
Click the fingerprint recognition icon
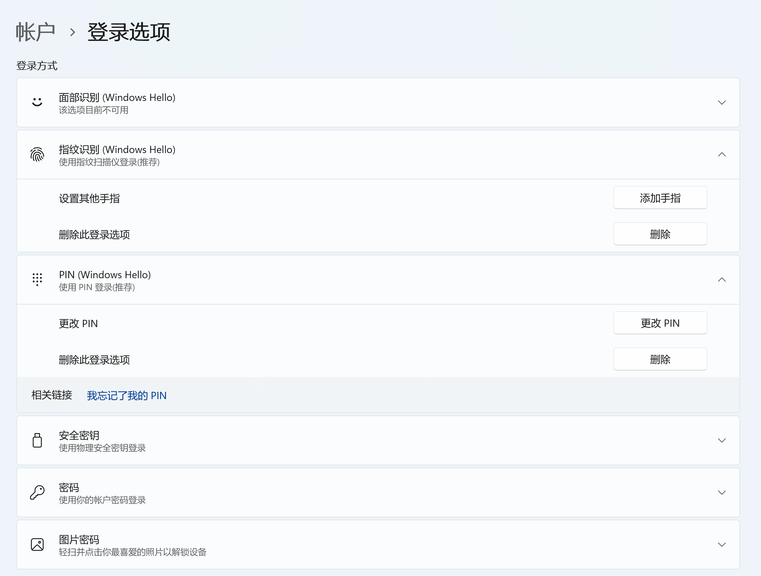click(x=37, y=154)
